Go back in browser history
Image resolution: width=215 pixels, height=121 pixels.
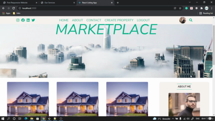pyautogui.click(x=3, y=8)
